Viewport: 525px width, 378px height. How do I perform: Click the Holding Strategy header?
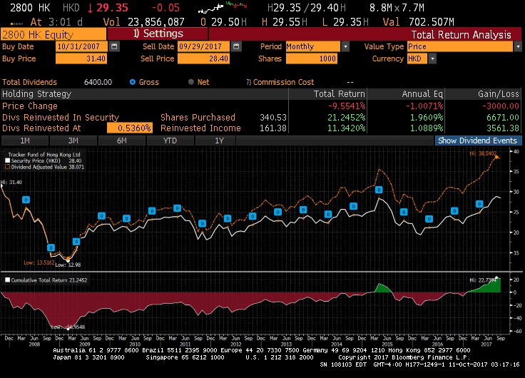tap(37, 94)
